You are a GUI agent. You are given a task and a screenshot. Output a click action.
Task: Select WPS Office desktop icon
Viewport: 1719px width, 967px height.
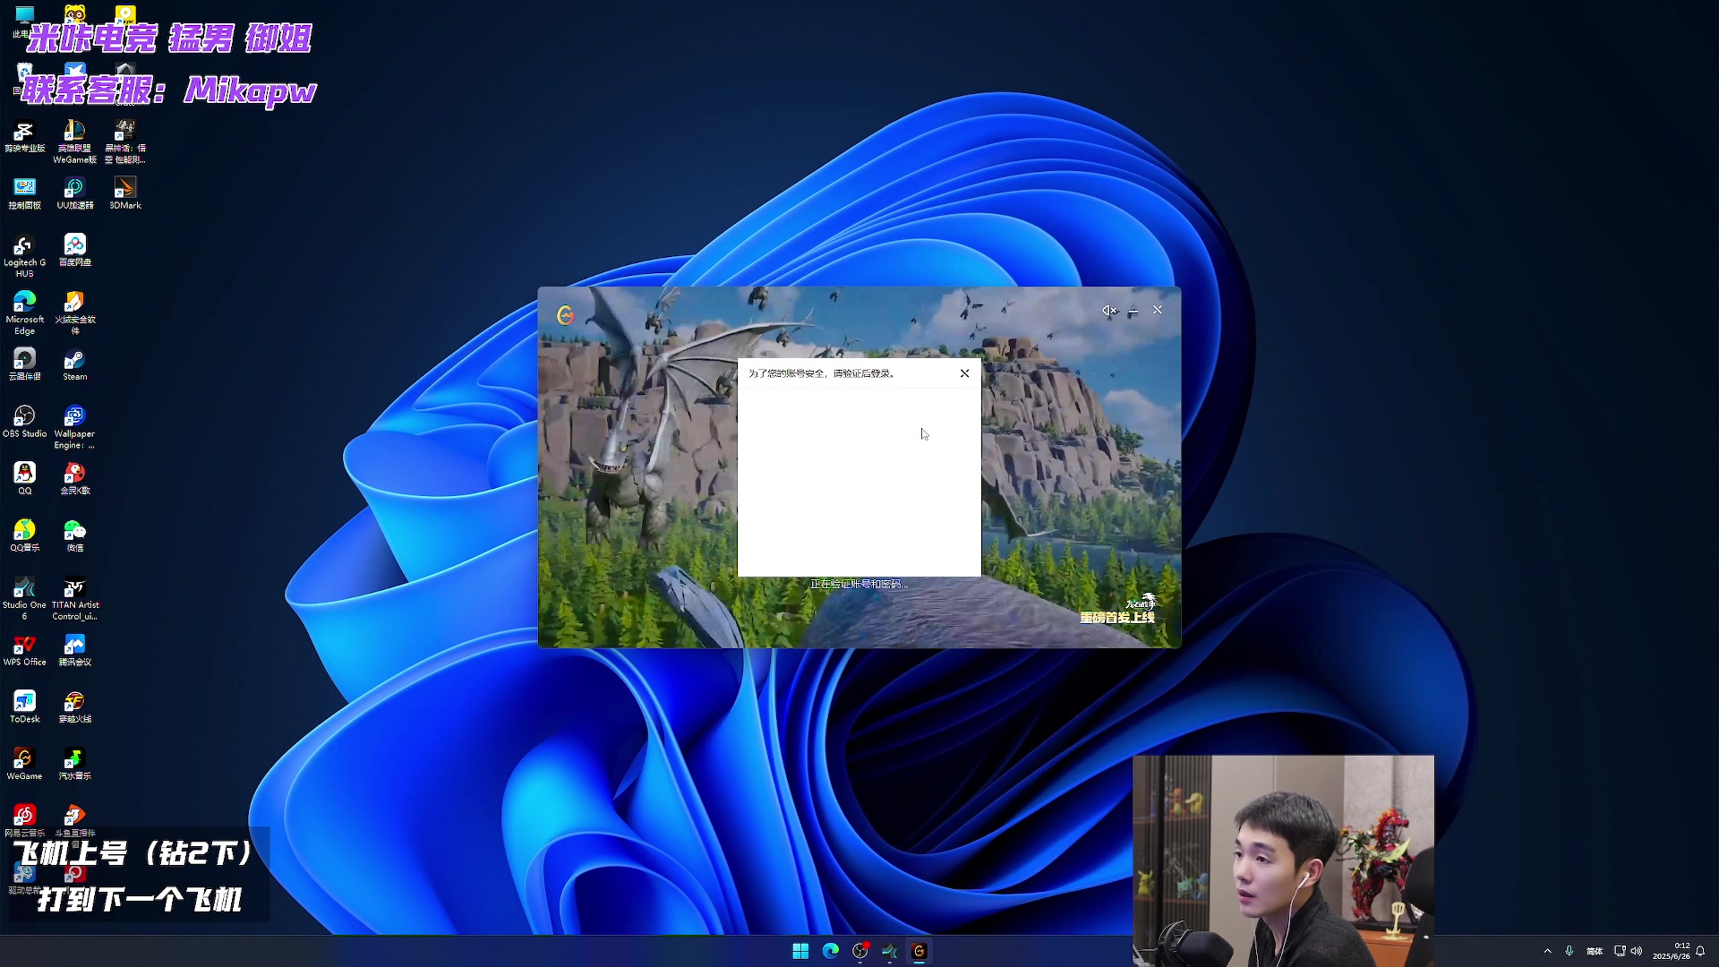[24, 650]
